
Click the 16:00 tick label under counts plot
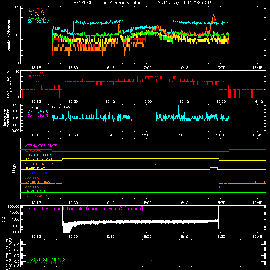pyautogui.click(x=147, y=68)
